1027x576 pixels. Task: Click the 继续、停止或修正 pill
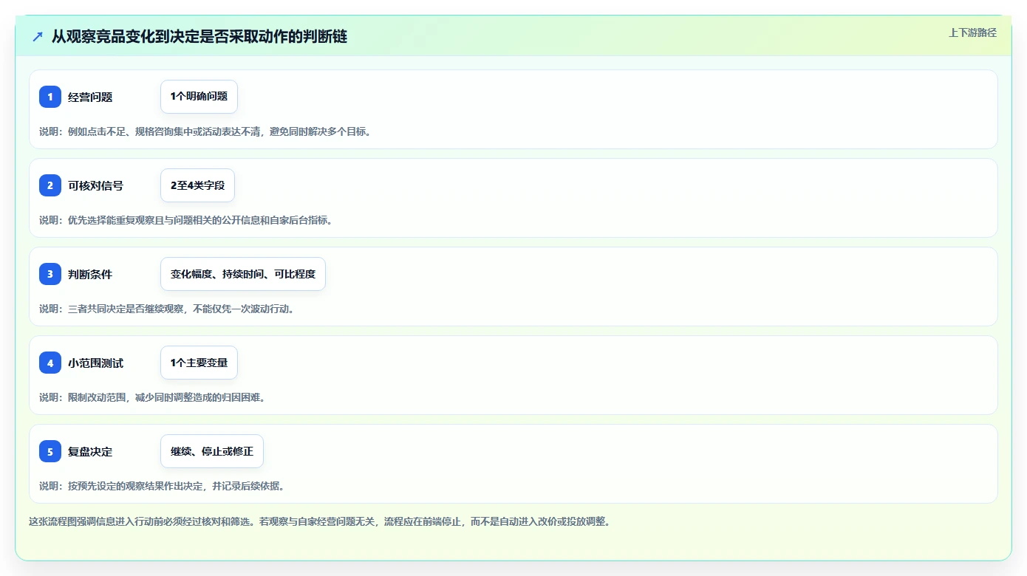[212, 451]
